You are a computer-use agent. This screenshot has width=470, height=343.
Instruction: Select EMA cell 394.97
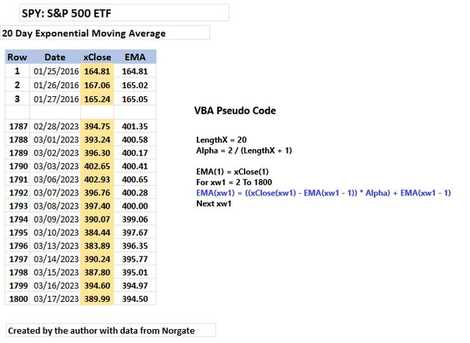point(135,286)
